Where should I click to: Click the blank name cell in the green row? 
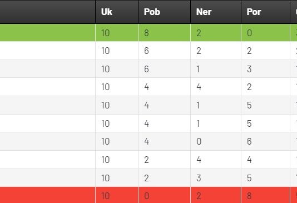tap(47, 33)
